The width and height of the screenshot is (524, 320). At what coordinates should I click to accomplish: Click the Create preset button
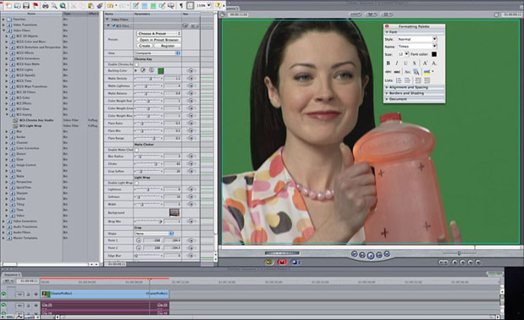click(x=145, y=46)
